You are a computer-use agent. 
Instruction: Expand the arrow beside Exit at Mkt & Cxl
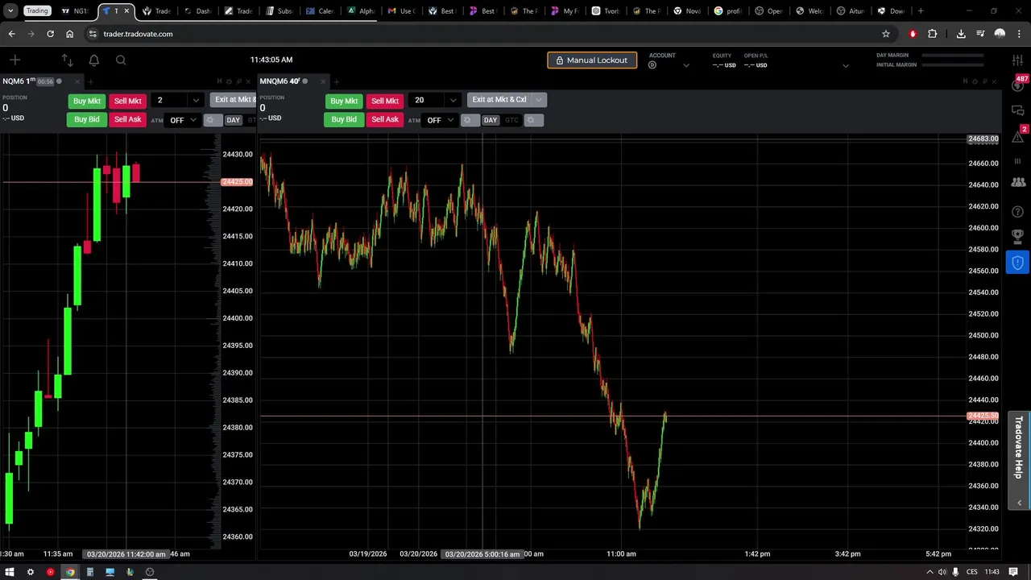[x=538, y=100]
